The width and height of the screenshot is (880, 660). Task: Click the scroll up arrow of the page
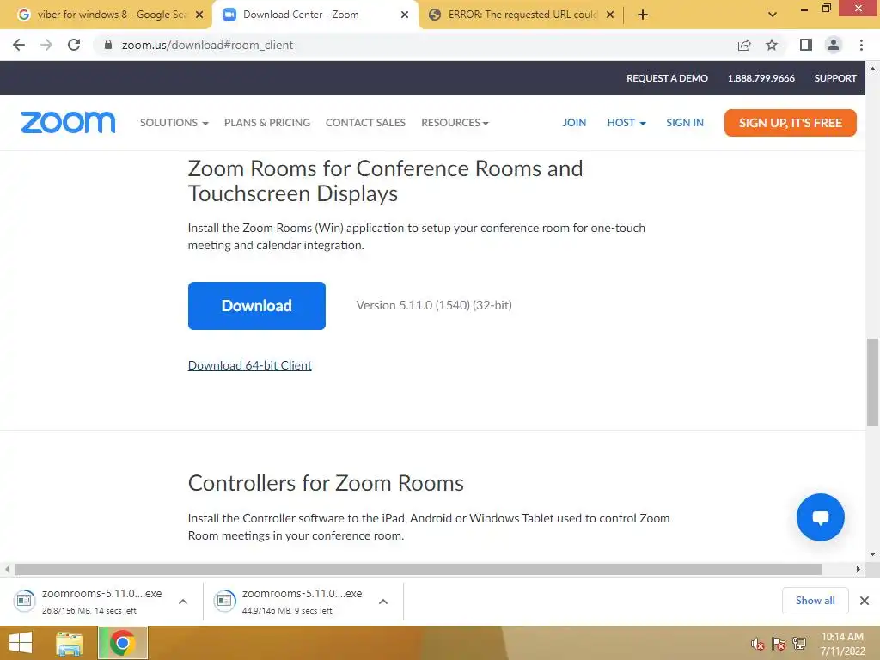point(872,69)
